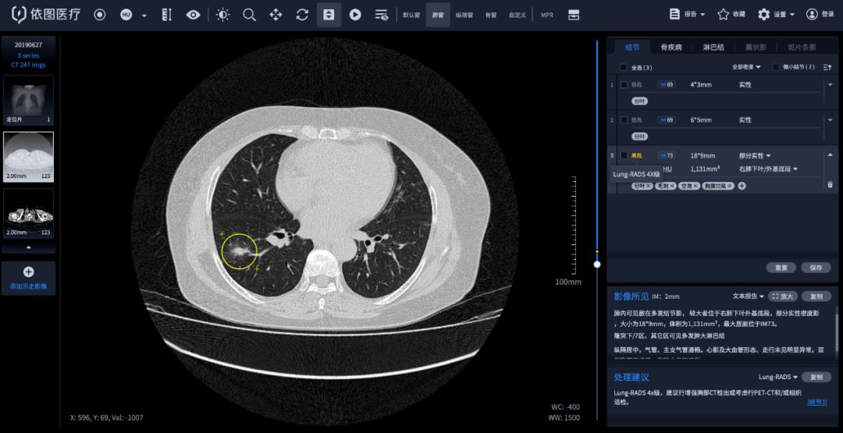Click the 保存 save button
Image resolution: width=843 pixels, height=433 pixels.
(x=816, y=268)
